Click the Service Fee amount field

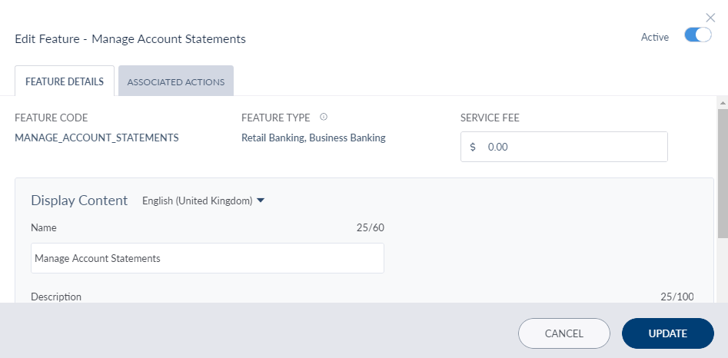[573, 147]
